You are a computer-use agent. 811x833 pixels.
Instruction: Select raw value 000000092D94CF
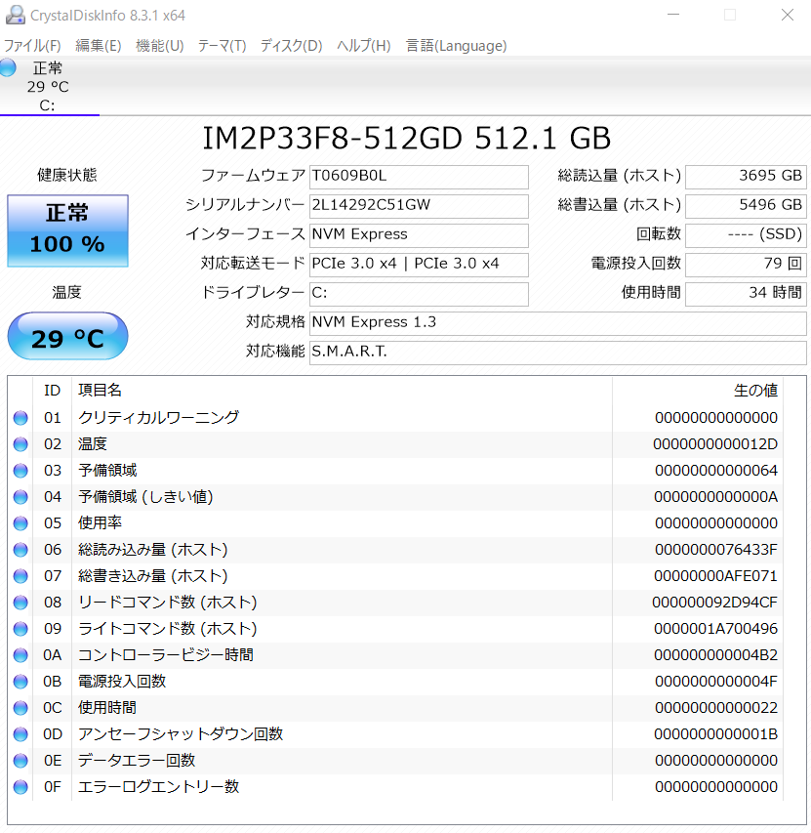coord(715,603)
